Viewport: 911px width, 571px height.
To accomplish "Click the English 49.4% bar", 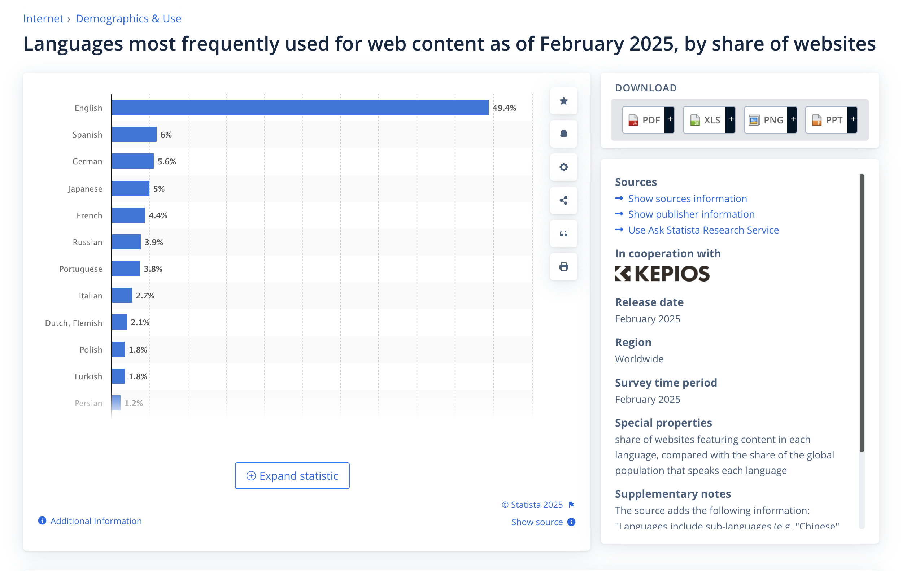I will pos(300,108).
